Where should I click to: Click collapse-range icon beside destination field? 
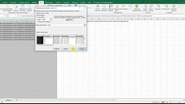85,25
